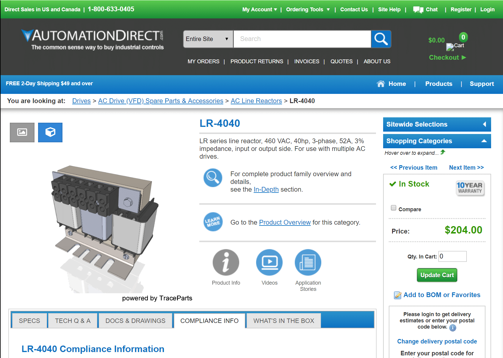Open the DOCS & DRAWINGS tab
503x358 pixels.
pos(135,321)
